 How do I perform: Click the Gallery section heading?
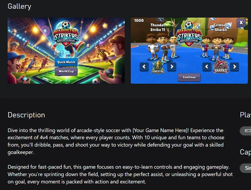(x=19, y=6)
